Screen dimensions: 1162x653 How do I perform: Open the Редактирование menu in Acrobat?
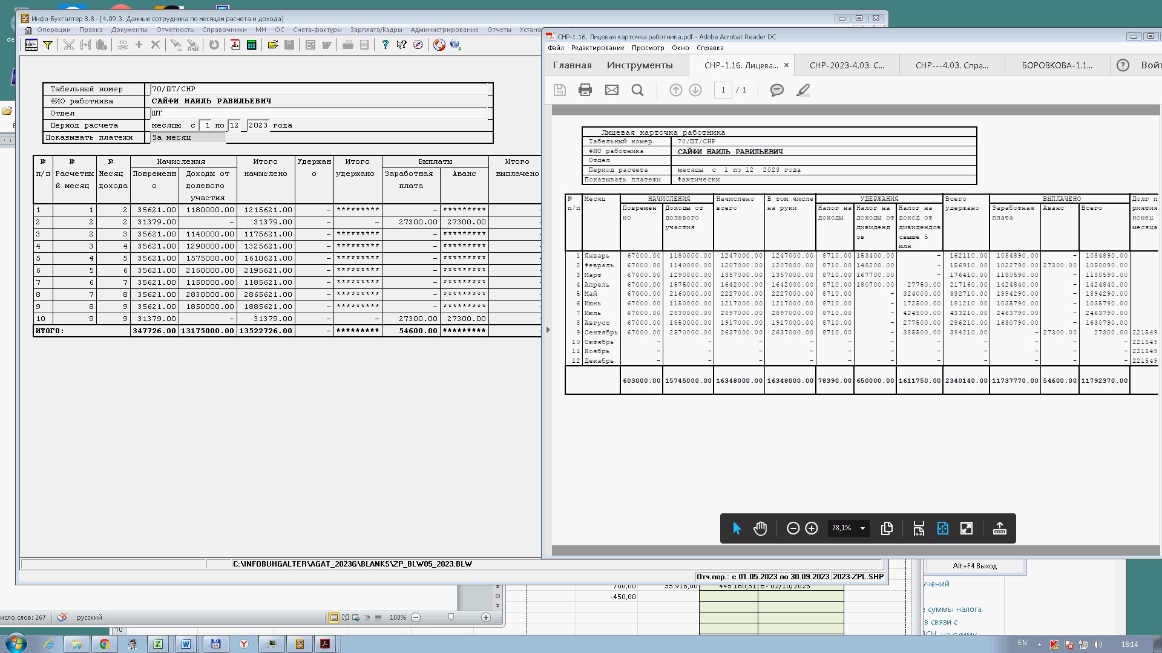[x=597, y=48]
